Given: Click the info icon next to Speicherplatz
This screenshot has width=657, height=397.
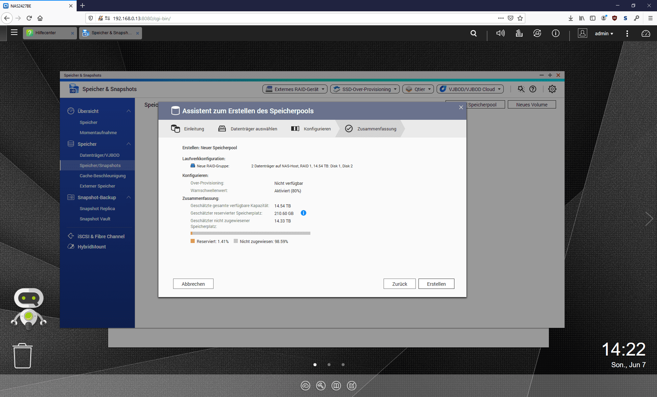Looking at the screenshot, I should coord(304,213).
